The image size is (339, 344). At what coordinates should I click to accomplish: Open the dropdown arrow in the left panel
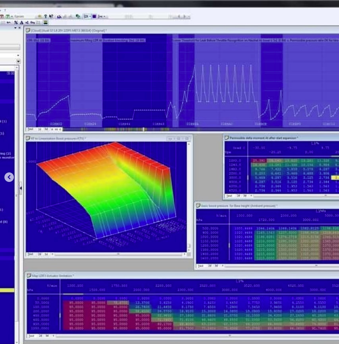[18, 61]
